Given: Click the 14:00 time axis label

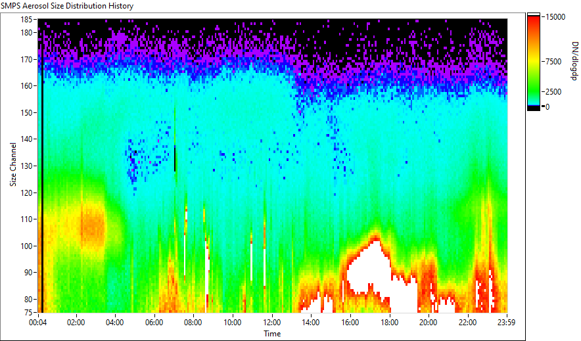Looking at the screenshot, I should 310,323.
